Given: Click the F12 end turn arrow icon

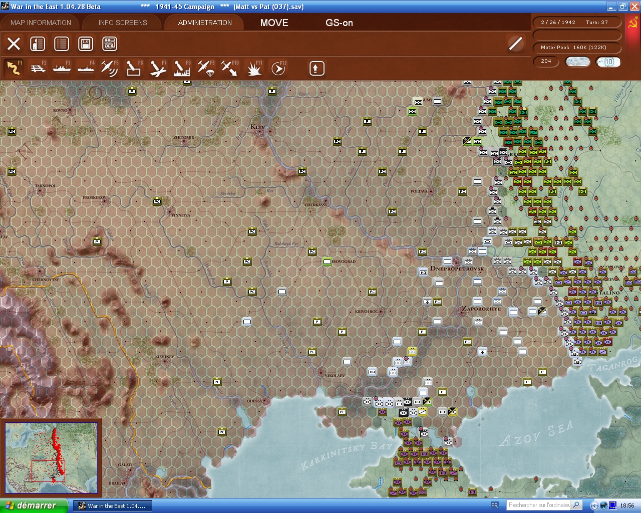Looking at the screenshot, I should click(278, 68).
